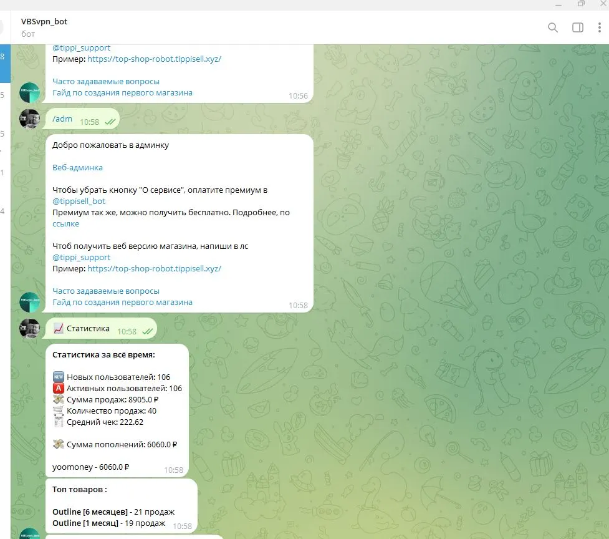Open the Веб-админка link

(x=77, y=167)
